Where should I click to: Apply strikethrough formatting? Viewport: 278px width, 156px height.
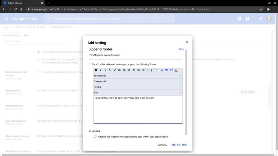(x=134, y=70)
